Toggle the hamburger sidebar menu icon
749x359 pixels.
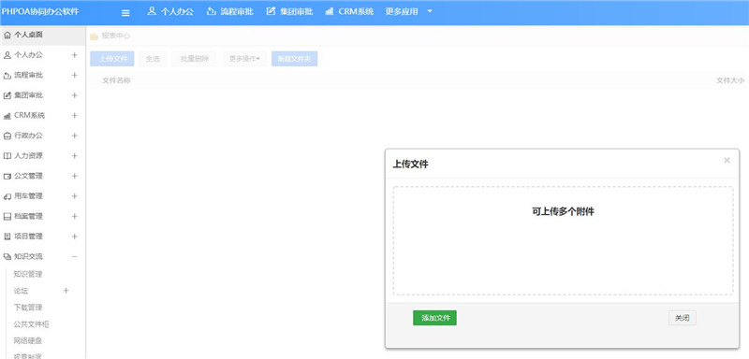125,13
